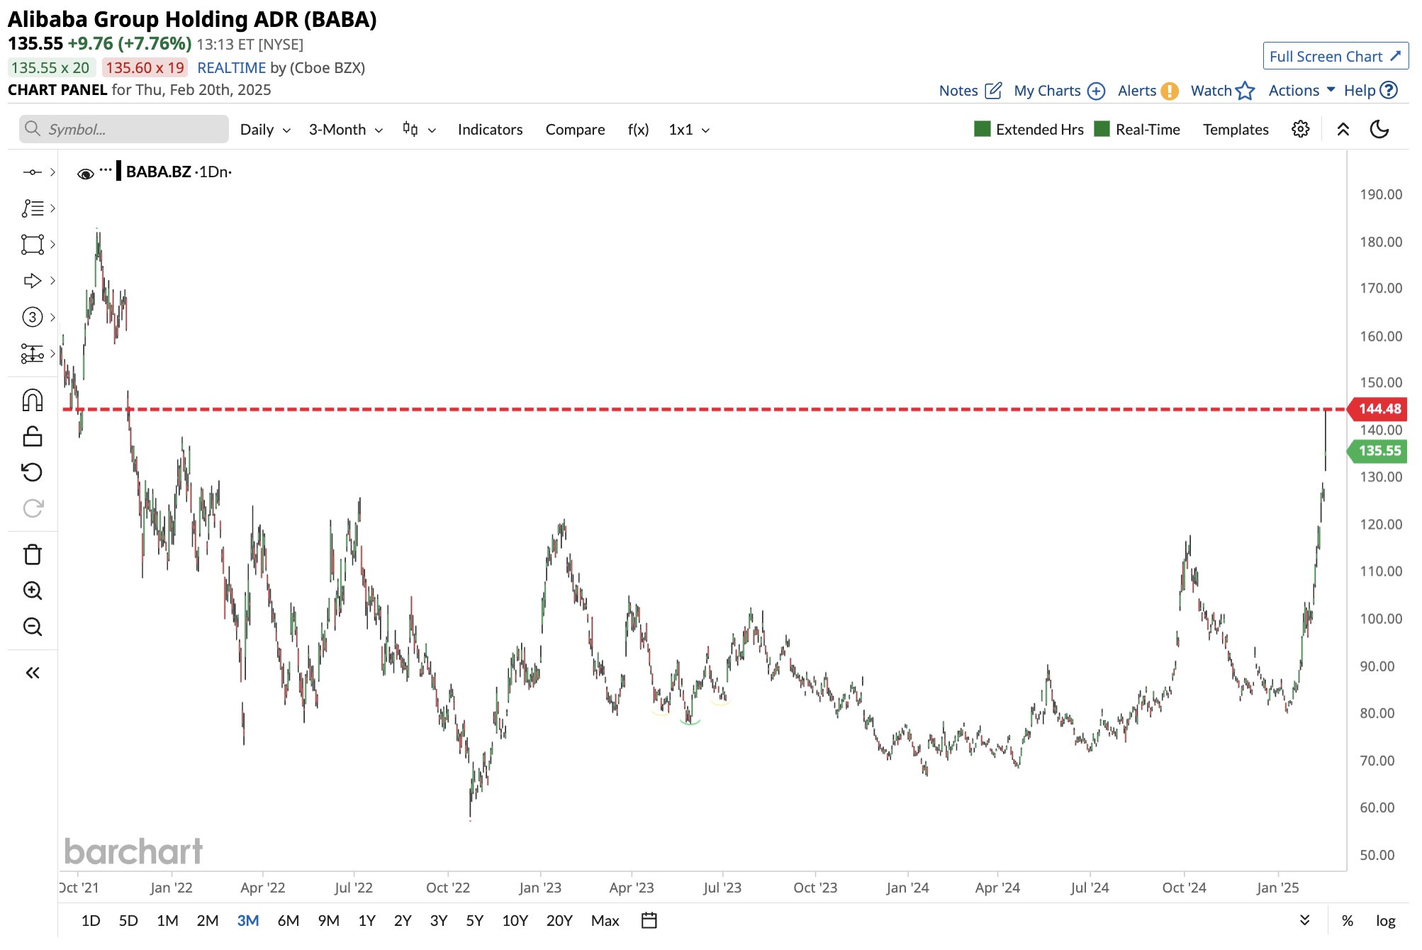Toggle BABA.BZ series visibility eye
The image size is (1422, 950).
click(85, 174)
